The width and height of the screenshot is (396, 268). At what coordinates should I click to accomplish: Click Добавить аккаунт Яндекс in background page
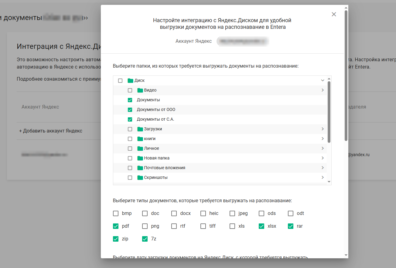tap(51, 131)
